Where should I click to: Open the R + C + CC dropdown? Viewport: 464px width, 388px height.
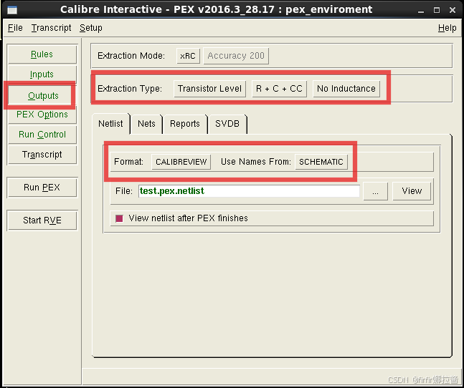coord(279,89)
